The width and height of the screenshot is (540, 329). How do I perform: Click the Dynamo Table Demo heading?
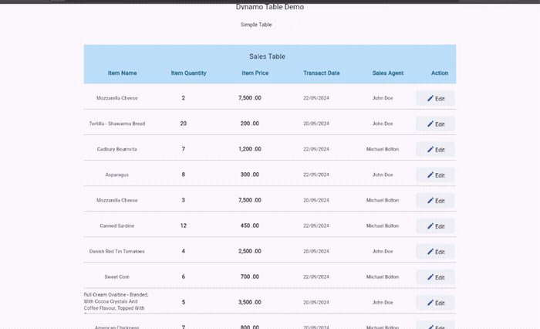coord(270,7)
